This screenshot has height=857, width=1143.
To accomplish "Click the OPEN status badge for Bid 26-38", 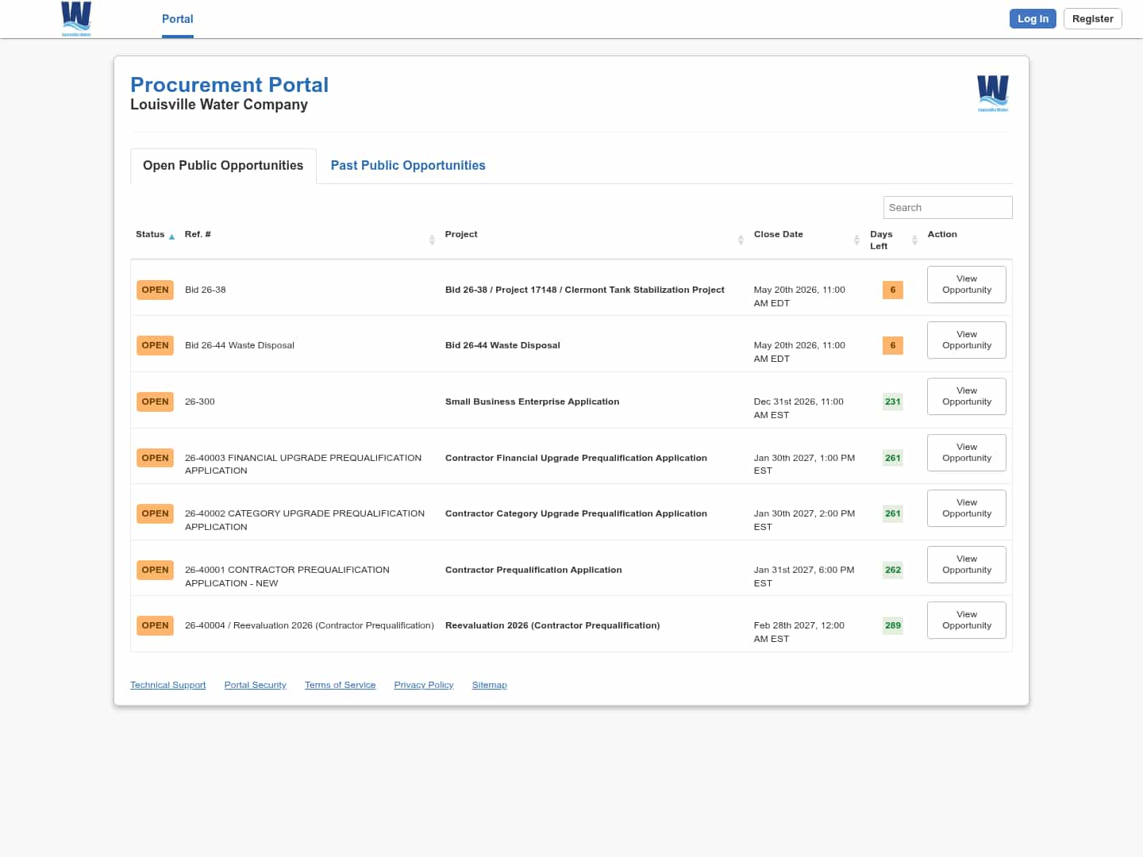I will pyautogui.click(x=155, y=290).
